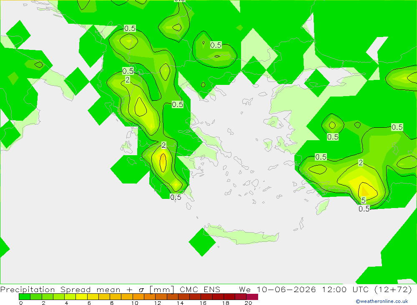Click the legend tick label '20'
The image size is (417, 305).
click(x=249, y=303)
